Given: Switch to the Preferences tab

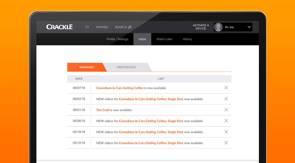Looking at the screenshot, I should [126, 67].
